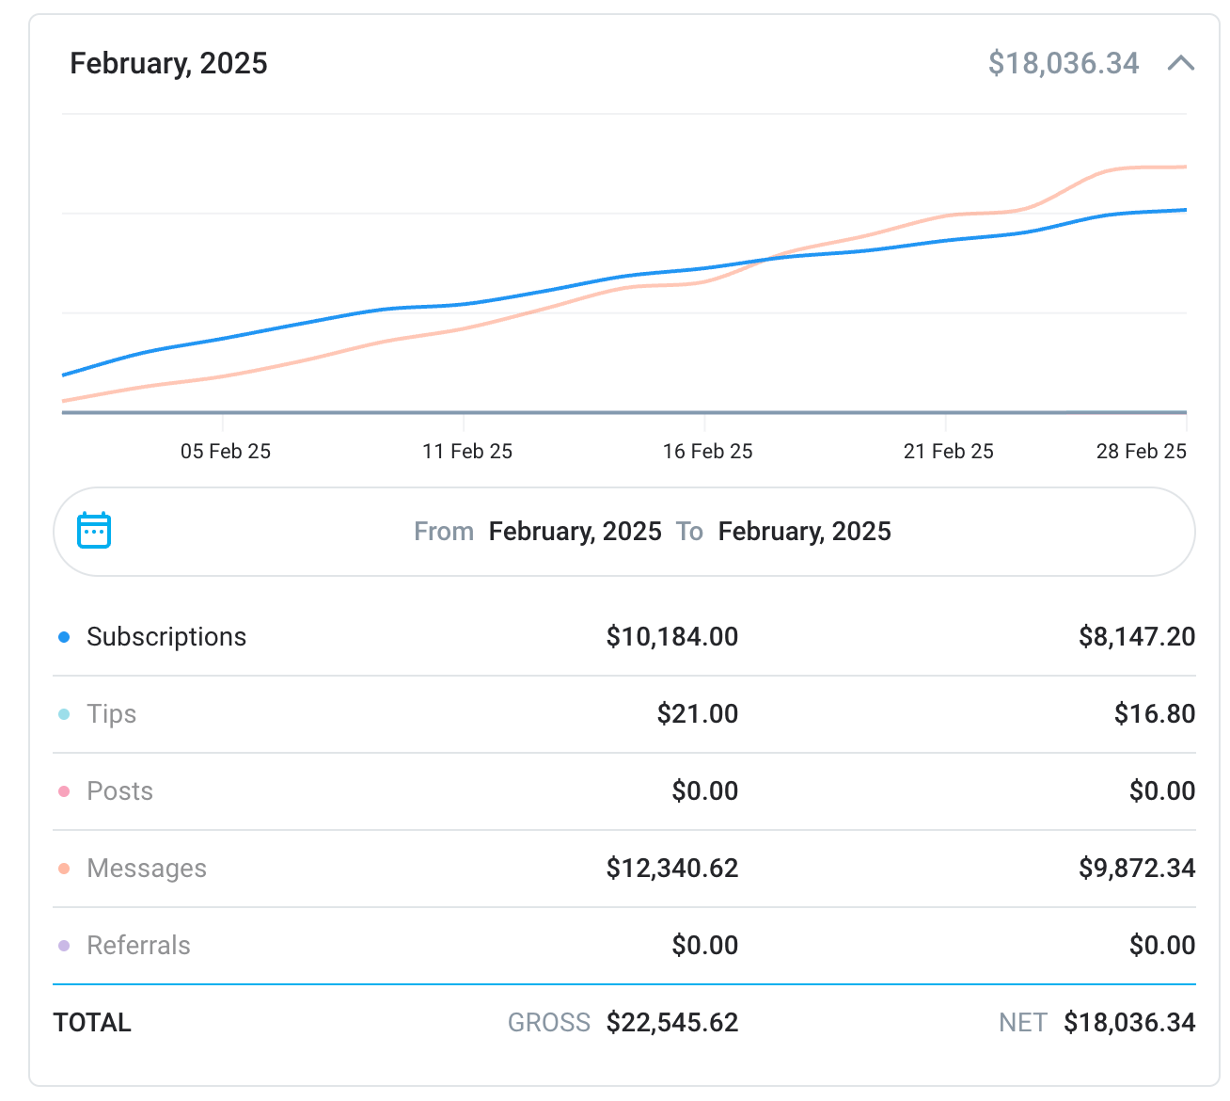Toggle the Tips series label
Image resolution: width=1230 pixels, height=1101 pixels.
[111, 714]
